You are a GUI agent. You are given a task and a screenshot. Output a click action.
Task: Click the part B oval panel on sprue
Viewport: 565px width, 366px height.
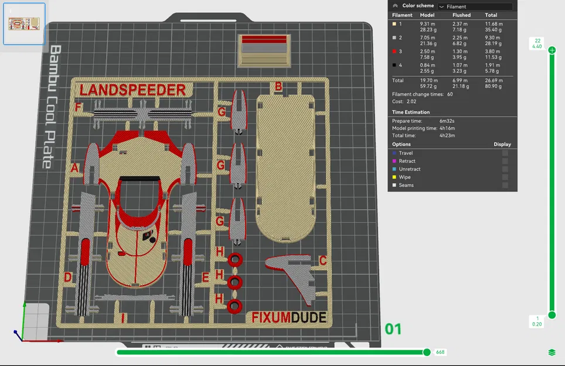(x=285, y=167)
